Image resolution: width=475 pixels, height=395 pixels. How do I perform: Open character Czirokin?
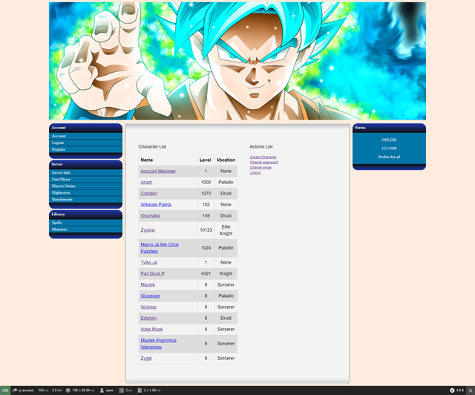[x=148, y=193]
